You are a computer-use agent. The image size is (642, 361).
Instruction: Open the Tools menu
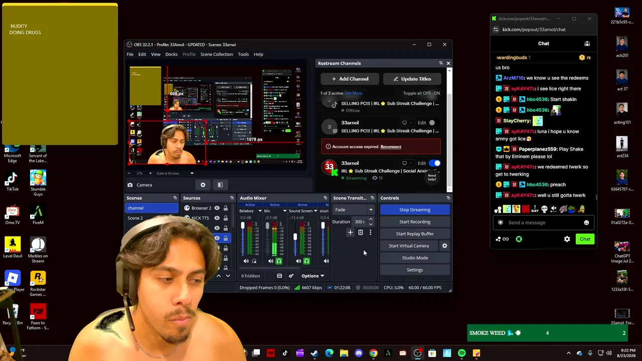[x=243, y=54]
